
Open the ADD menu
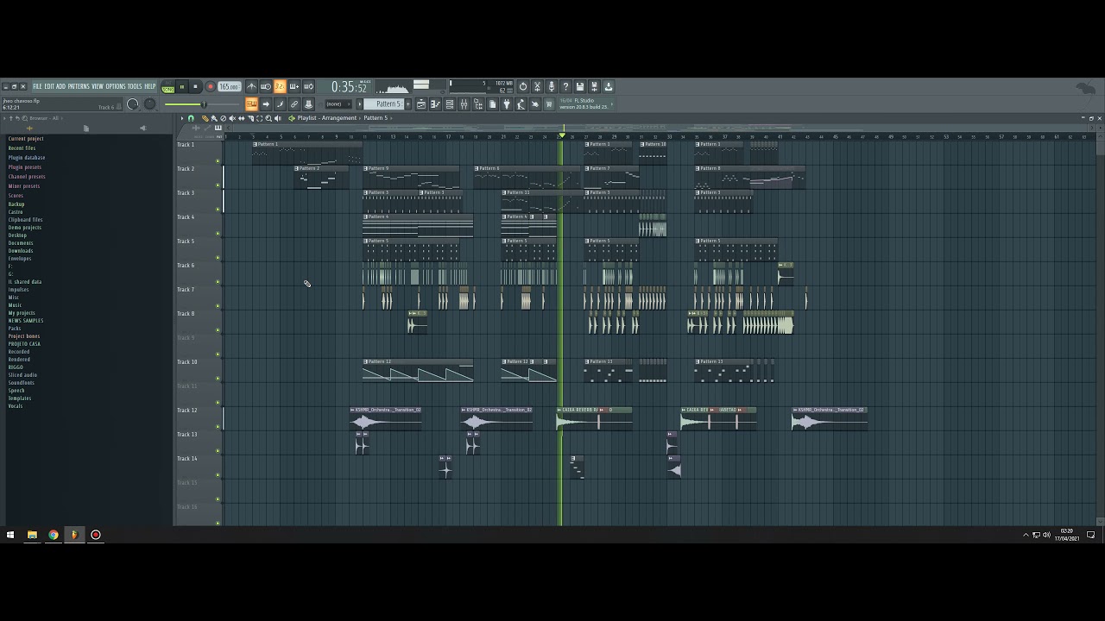60,86
